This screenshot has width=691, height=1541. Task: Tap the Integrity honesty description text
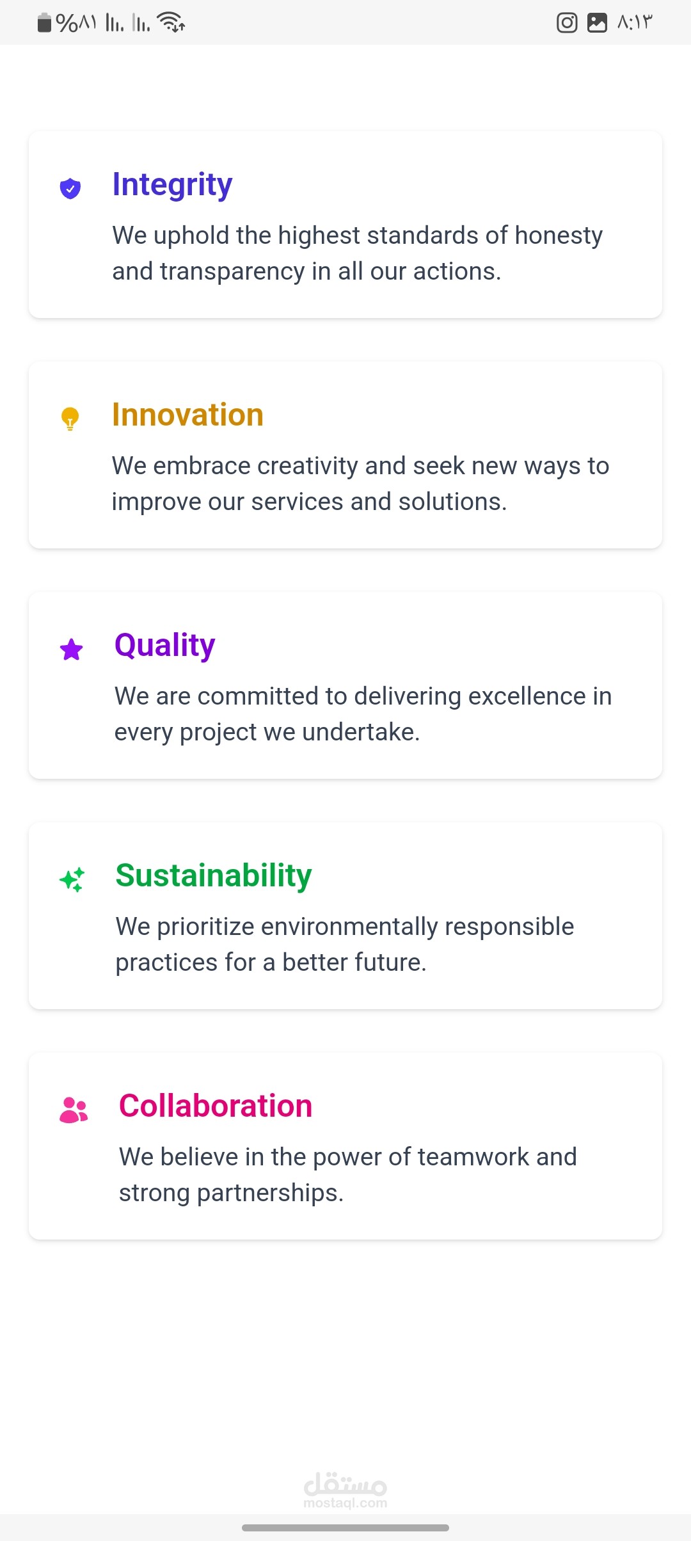point(358,253)
